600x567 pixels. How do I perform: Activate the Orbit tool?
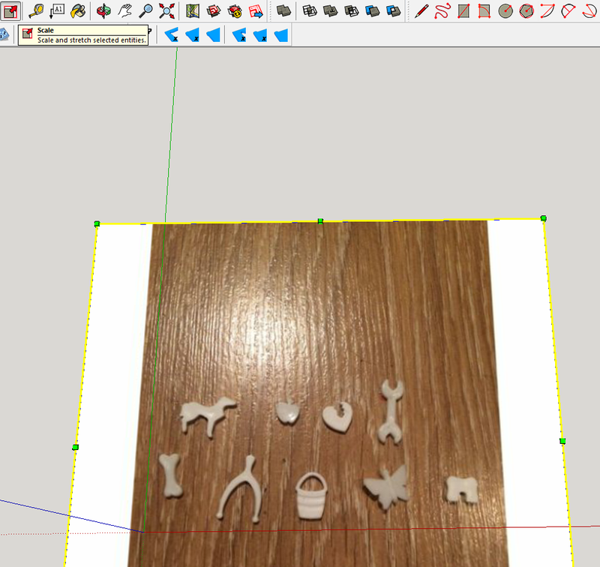103,11
